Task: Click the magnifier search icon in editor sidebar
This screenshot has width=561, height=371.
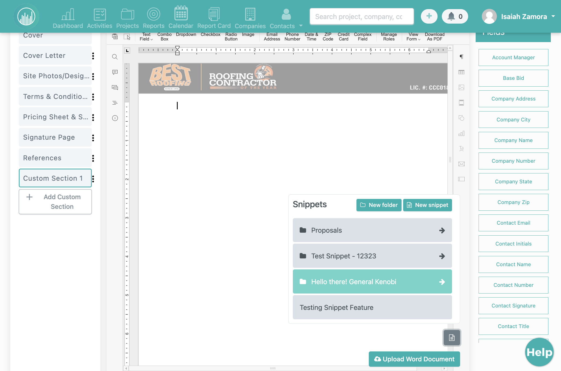Action: click(115, 57)
